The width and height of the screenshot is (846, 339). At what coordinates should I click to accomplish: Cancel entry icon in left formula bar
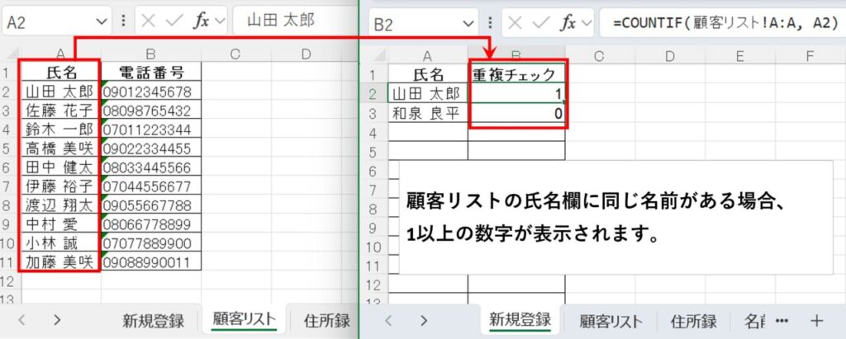pyautogui.click(x=149, y=21)
